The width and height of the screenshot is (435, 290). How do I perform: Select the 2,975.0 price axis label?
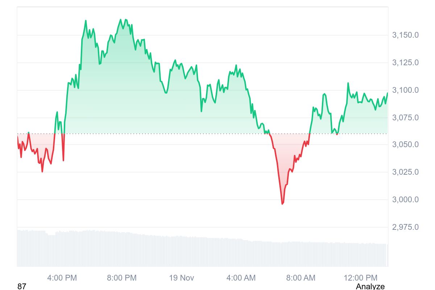point(405,227)
